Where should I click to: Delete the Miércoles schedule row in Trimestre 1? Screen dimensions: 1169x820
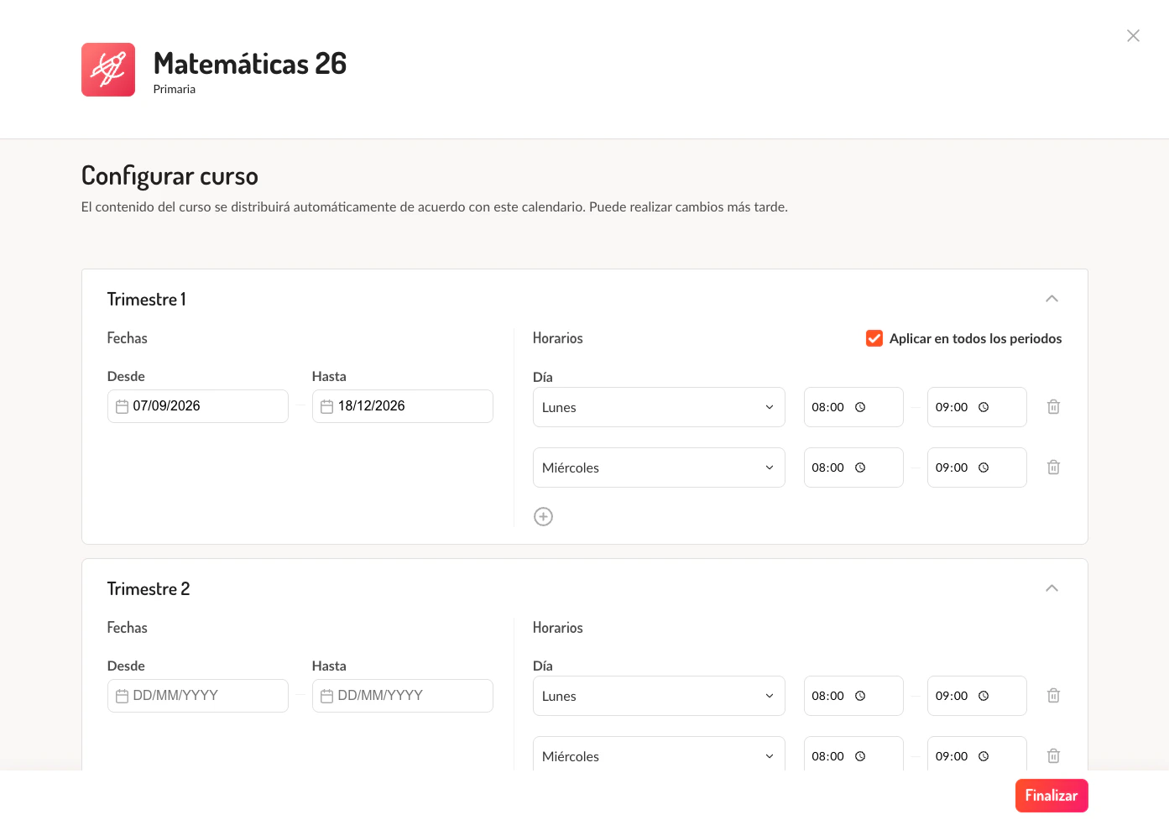pyautogui.click(x=1053, y=467)
